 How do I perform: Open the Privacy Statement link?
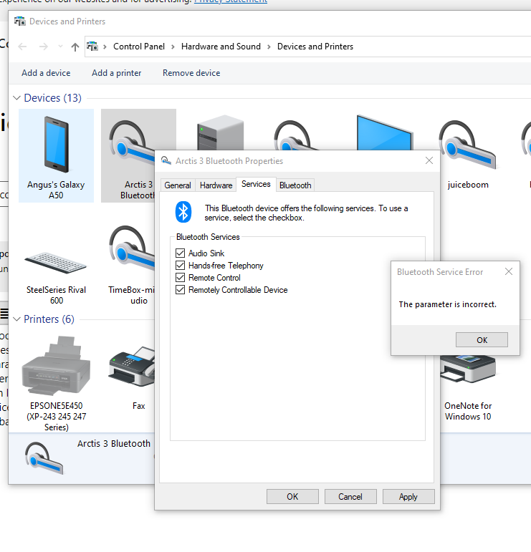coord(231,1)
